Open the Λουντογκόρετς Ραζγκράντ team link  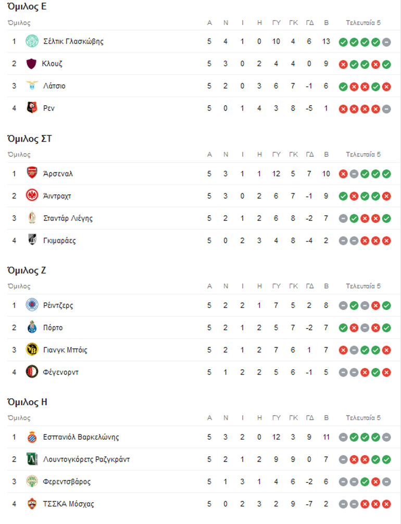coord(86,459)
